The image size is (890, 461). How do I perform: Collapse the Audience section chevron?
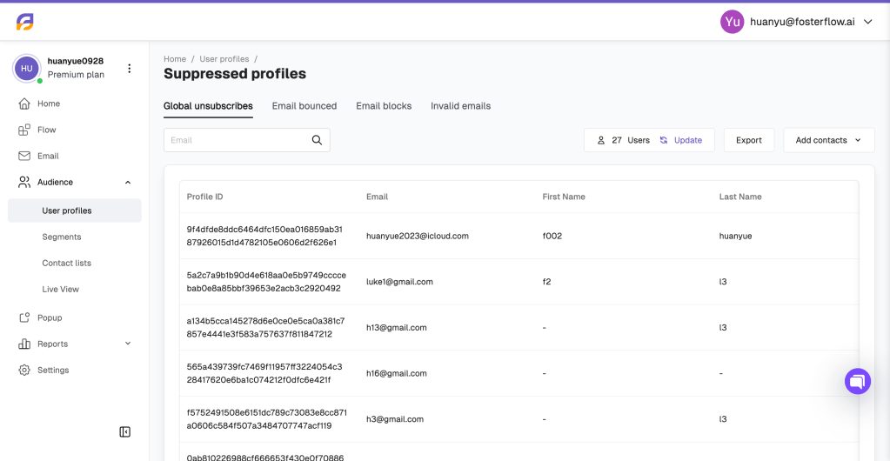pyautogui.click(x=128, y=183)
